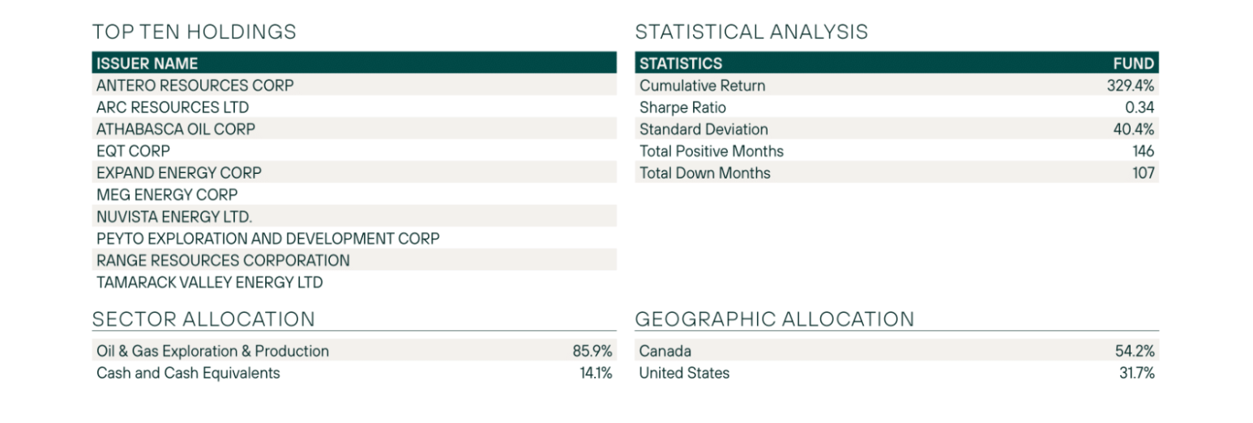The width and height of the screenshot is (1253, 423).
Task: Select the Standard Deviation row
Action: (897, 129)
